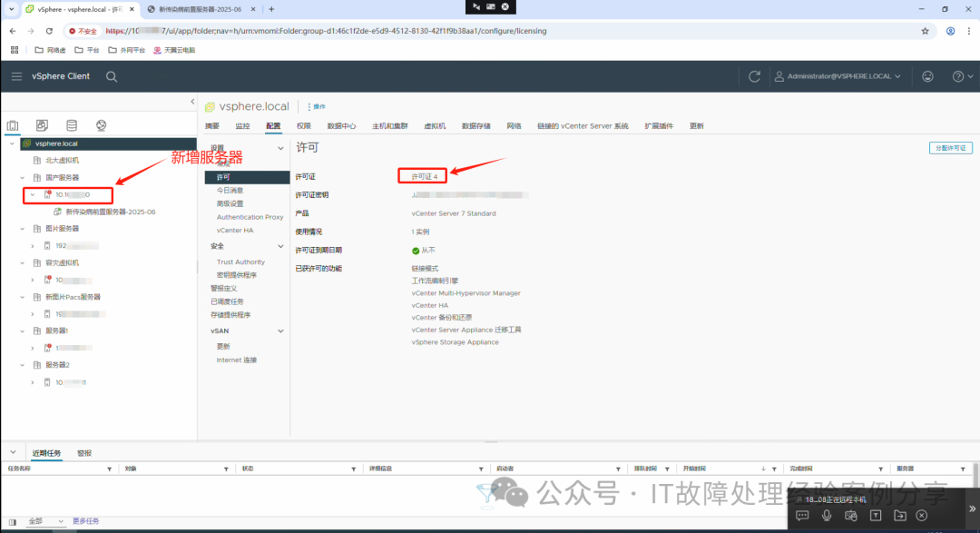Filter the 状态 column
This screenshot has height=533, width=980.
pos(353,469)
